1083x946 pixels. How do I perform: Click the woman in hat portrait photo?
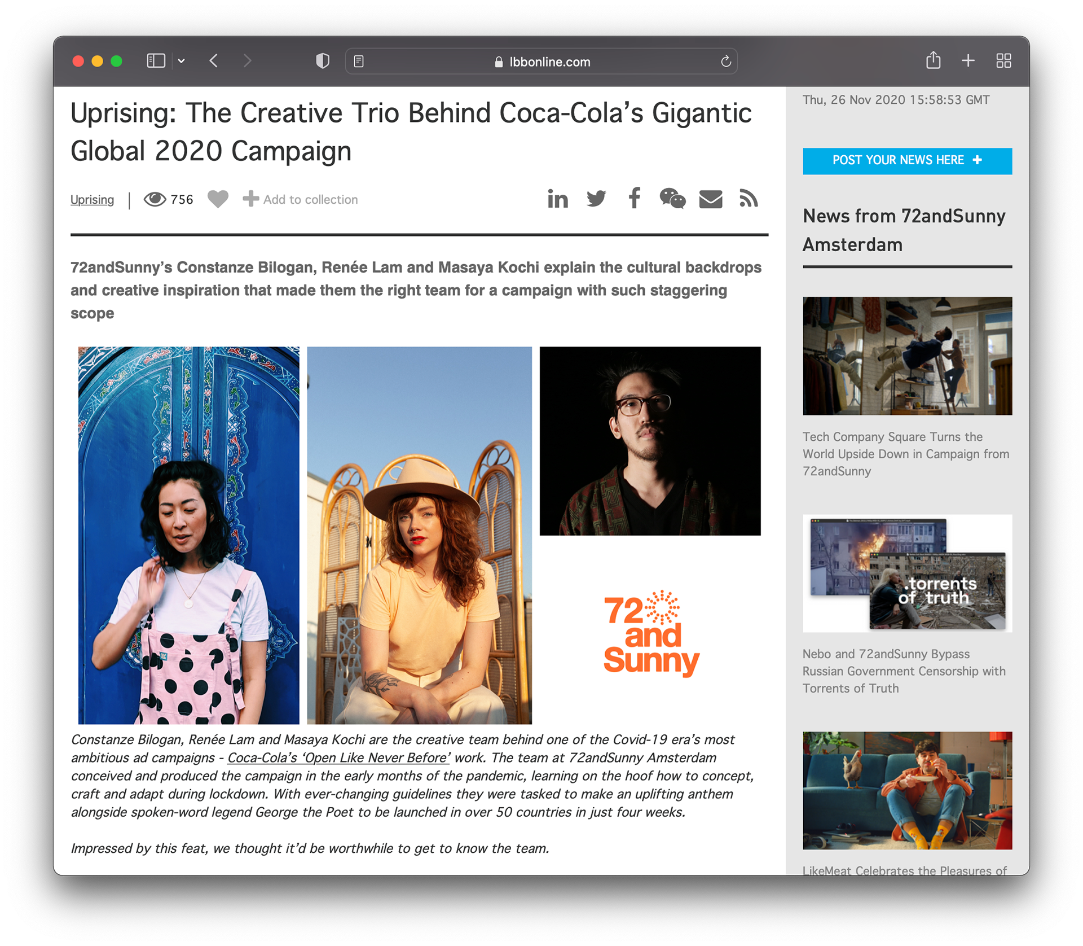[419, 535]
